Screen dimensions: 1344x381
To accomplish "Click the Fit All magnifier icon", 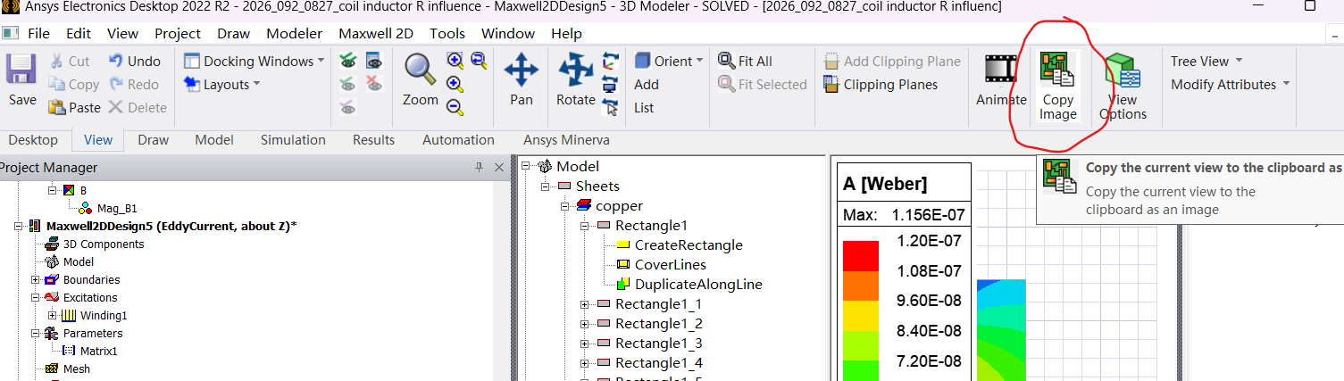I will tap(727, 61).
